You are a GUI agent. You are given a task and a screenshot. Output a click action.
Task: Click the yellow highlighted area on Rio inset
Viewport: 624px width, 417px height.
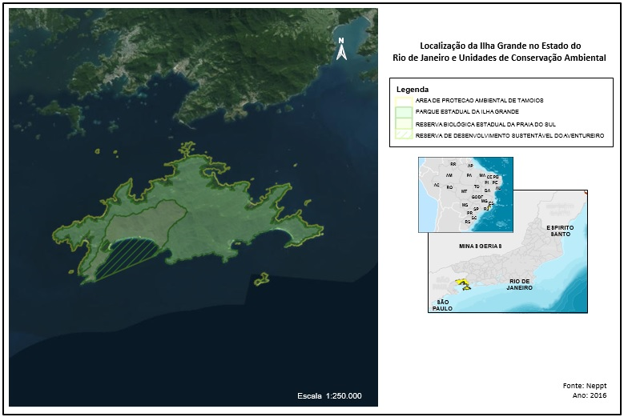461,283
